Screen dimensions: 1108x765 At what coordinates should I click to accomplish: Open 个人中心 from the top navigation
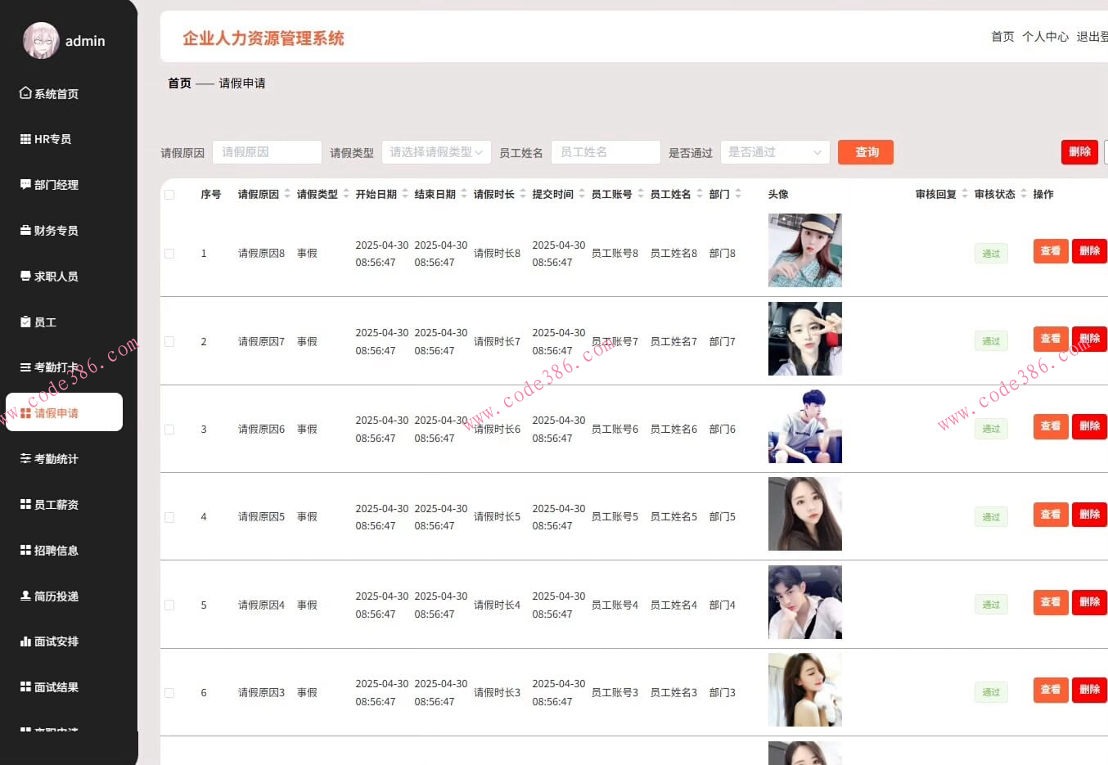(1045, 37)
